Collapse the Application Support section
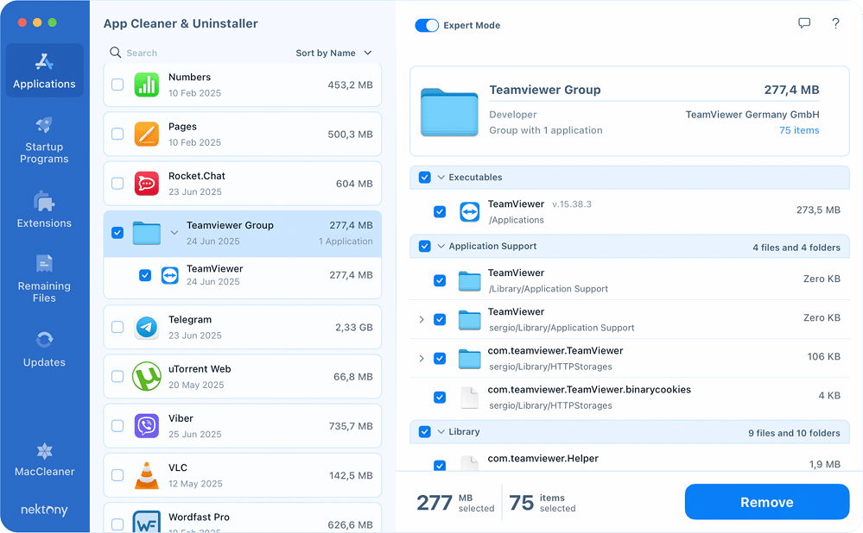This screenshot has width=863, height=533. [x=441, y=246]
